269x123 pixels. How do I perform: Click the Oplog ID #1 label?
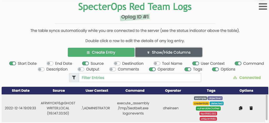point(135,17)
